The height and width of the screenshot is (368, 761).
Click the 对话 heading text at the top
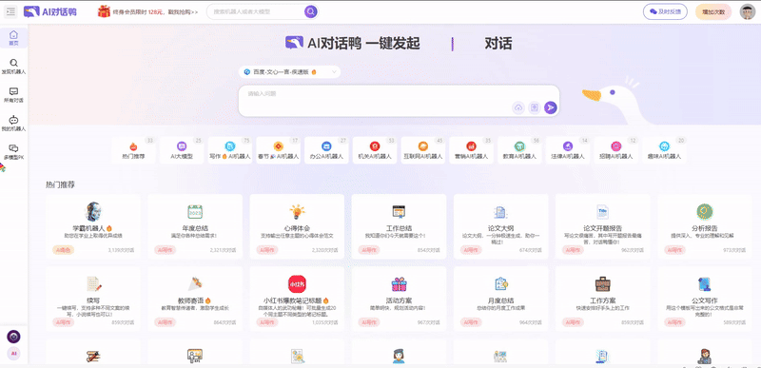click(x=498, y=44)
